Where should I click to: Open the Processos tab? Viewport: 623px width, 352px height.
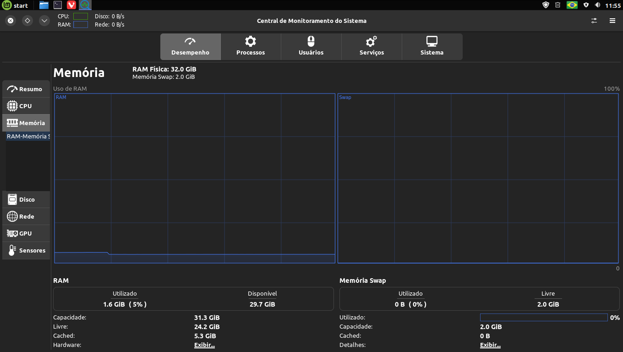(x=251, y=47)
